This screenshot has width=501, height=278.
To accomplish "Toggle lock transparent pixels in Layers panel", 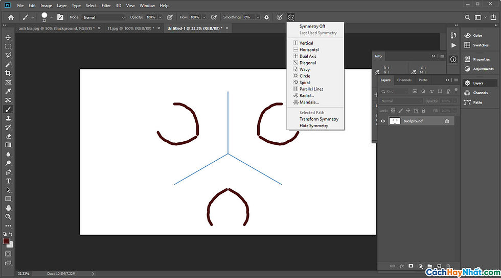I will tap(393, 111).
